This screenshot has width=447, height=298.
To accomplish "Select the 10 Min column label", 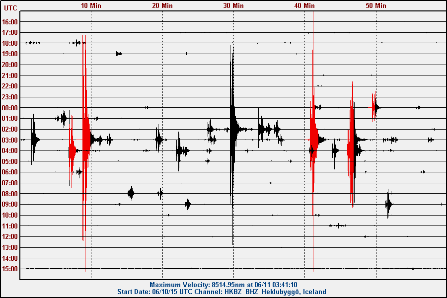I will (x=91, y=5).
